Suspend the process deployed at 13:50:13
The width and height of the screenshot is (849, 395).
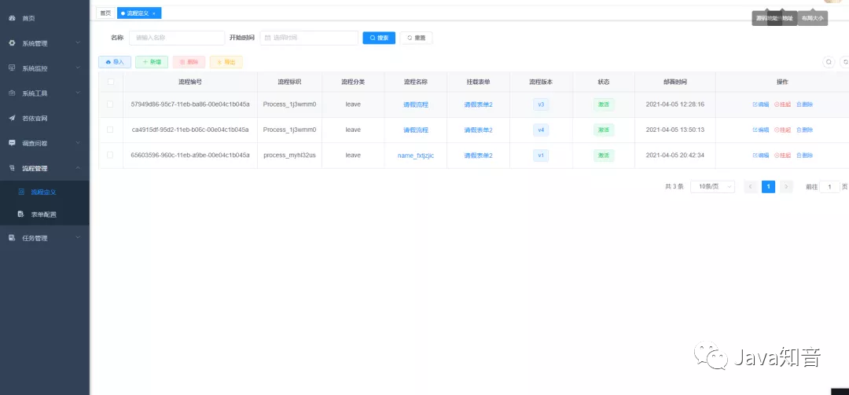pyautogui.click(x=782, y=130)
